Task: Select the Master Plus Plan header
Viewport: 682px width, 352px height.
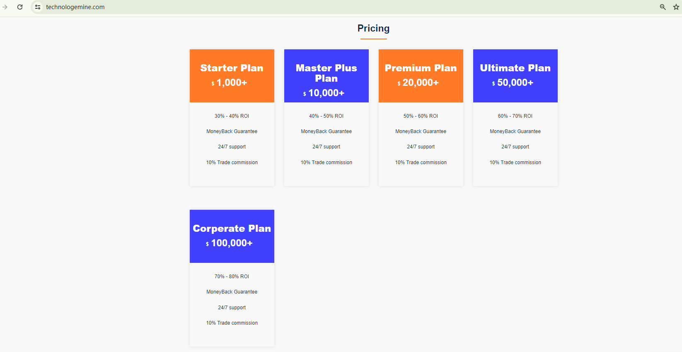Action: pos(326,73)
